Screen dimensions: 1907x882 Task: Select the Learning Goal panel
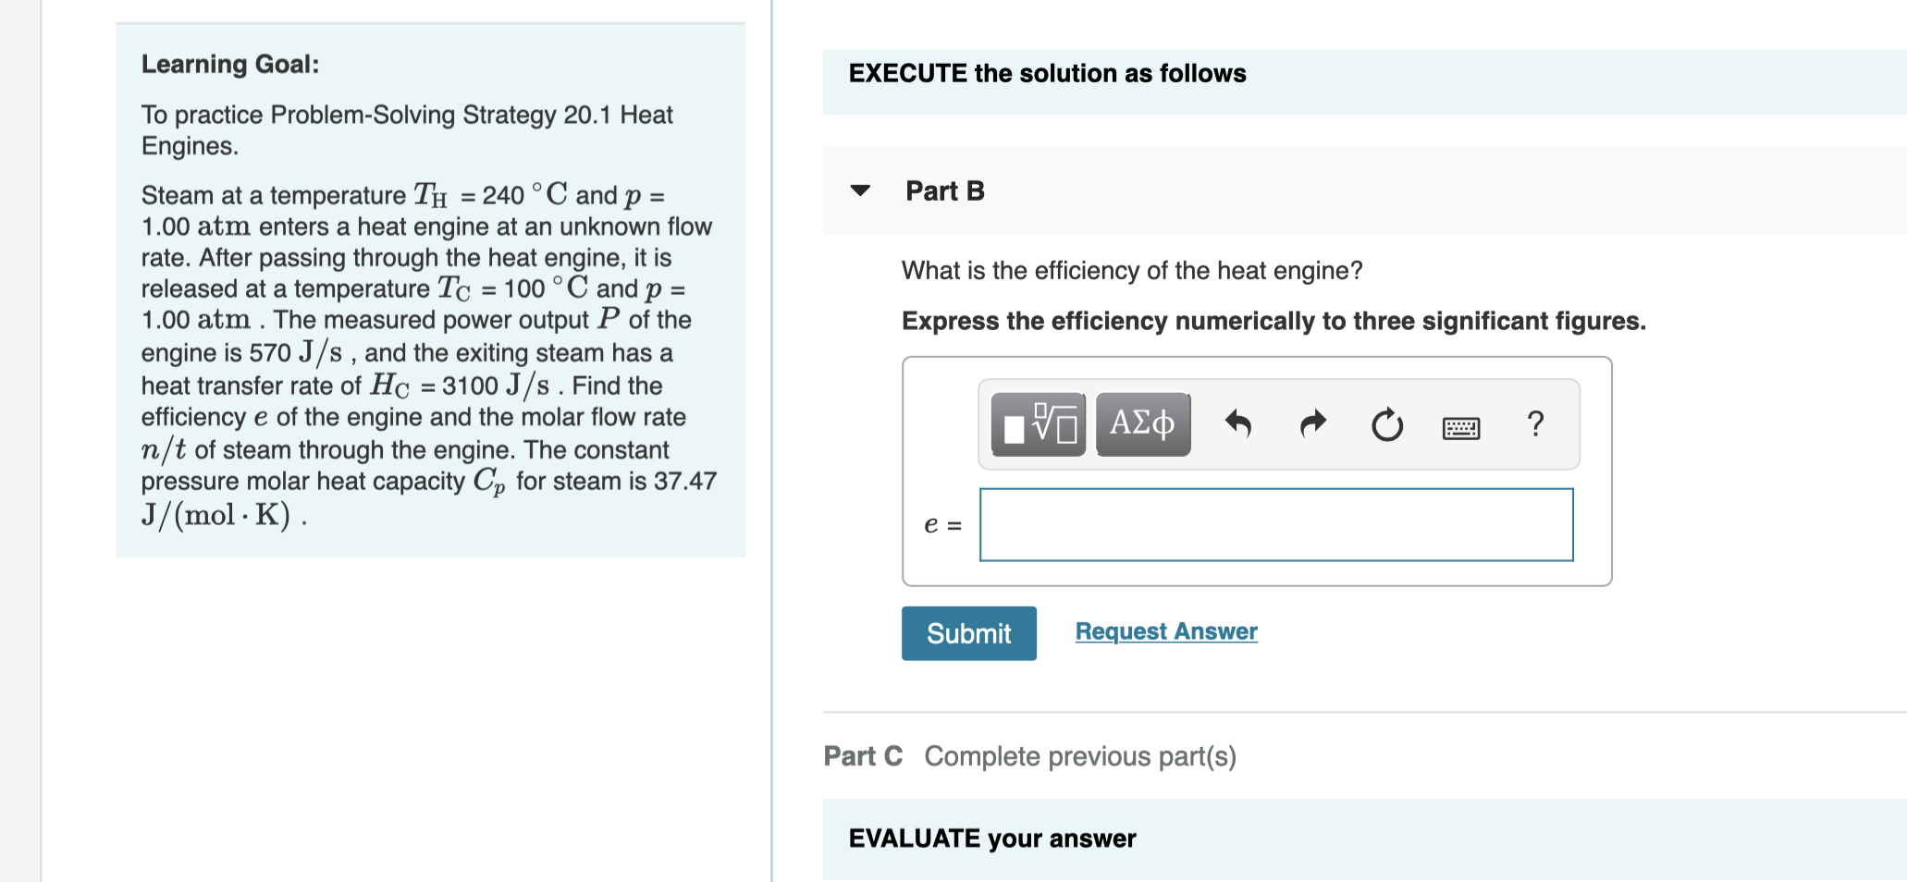[430, 291]
